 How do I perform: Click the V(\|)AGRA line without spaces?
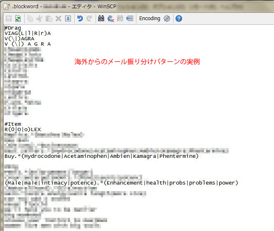point(19,39)
